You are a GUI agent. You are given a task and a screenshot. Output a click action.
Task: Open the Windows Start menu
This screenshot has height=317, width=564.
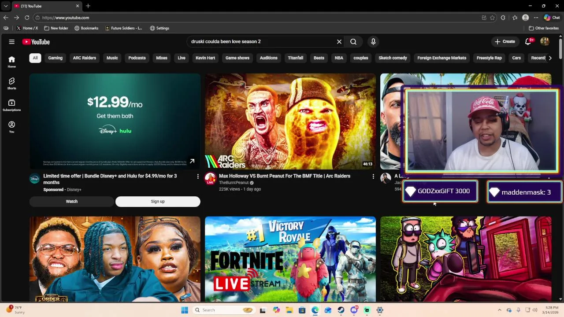point(185,310)
